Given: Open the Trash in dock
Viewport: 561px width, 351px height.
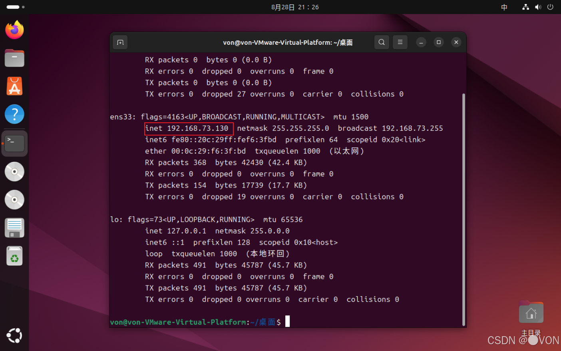Looking at the screenshot, I should [14, 256].
